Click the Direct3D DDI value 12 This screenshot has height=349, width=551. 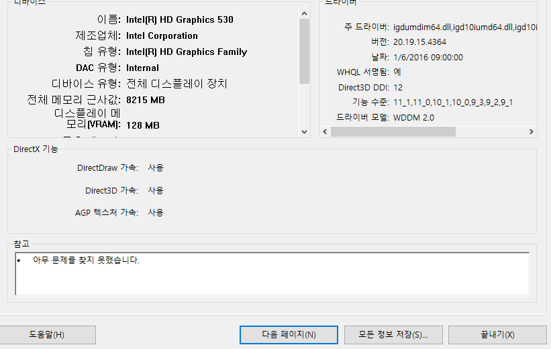point(398,87)
